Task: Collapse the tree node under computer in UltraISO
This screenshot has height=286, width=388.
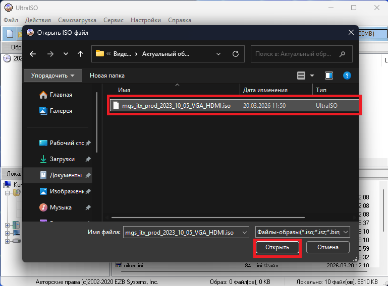Action: point(7,193)
